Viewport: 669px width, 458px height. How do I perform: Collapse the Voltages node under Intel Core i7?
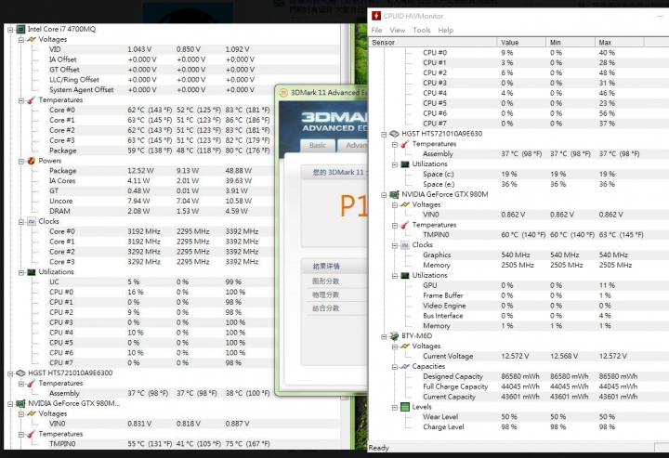20,40
